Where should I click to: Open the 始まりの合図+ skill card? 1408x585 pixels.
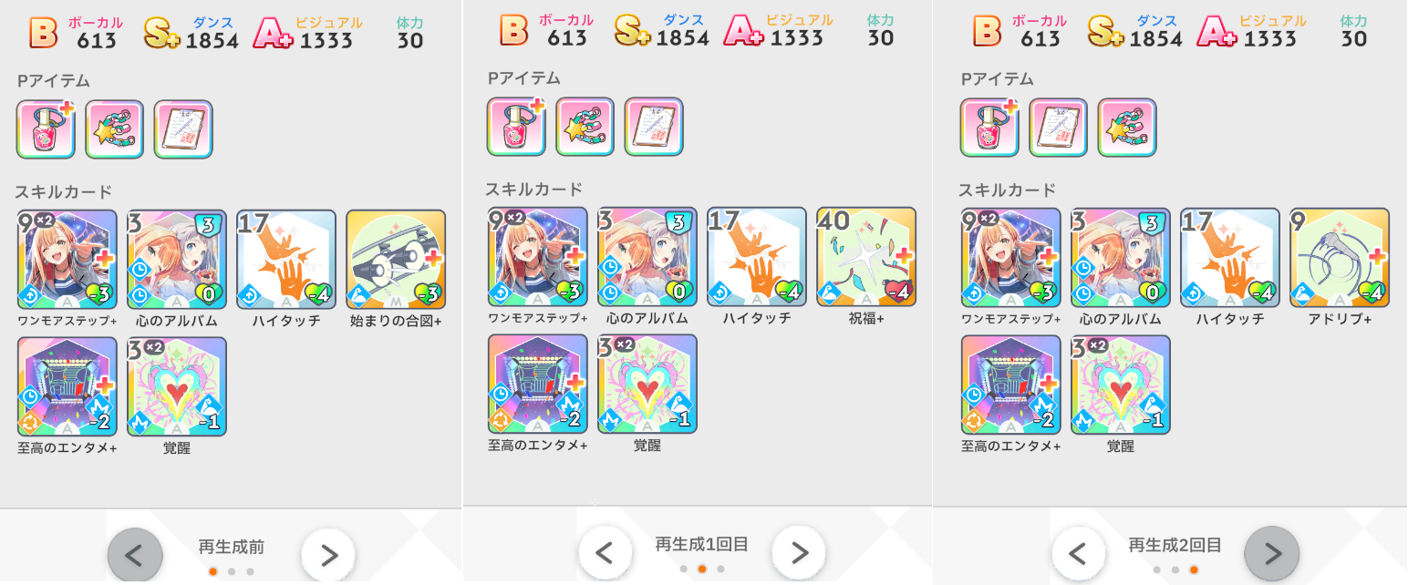(x=396, y=260)
